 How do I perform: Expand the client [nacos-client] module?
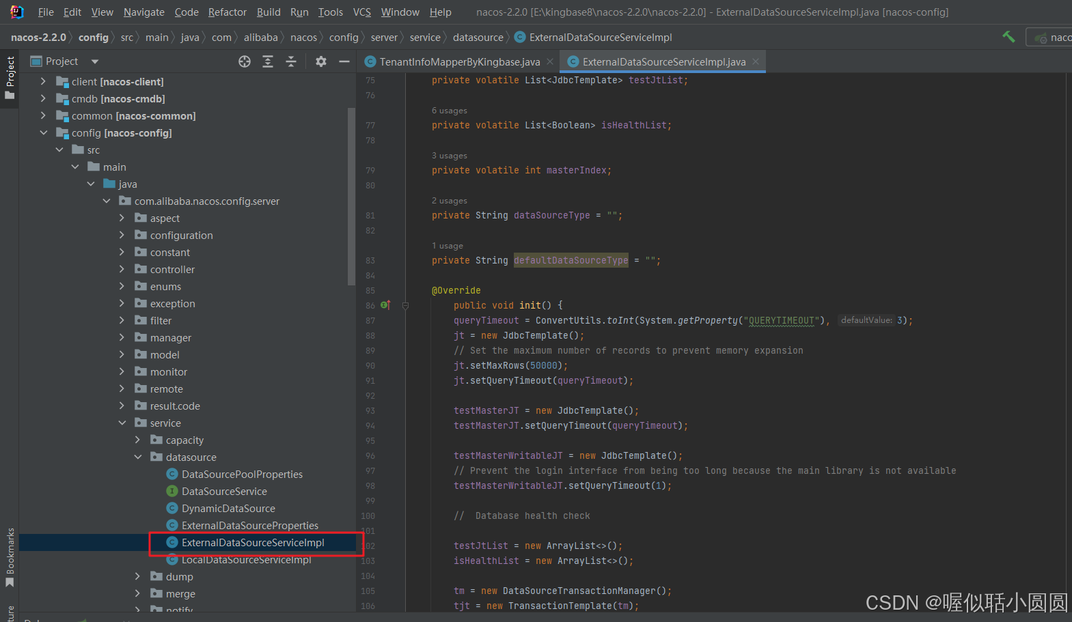pyautogui.click(x=43, y=82)
